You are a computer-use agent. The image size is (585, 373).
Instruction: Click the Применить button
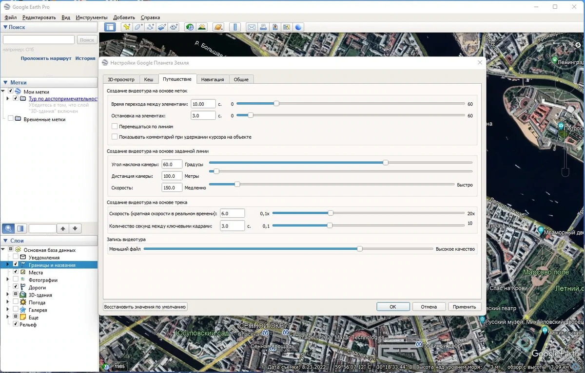point(464,307)
